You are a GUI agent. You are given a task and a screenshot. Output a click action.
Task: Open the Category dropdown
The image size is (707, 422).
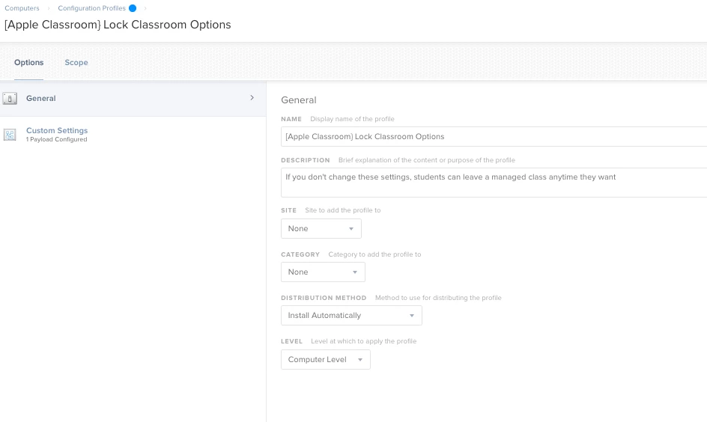tap(323, 272)
